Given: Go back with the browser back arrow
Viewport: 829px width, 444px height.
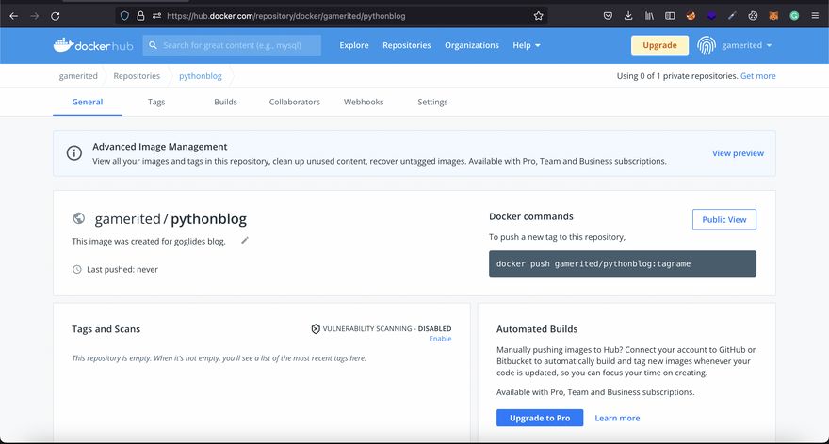Looking at the screenshot, I should click(13, 16).
